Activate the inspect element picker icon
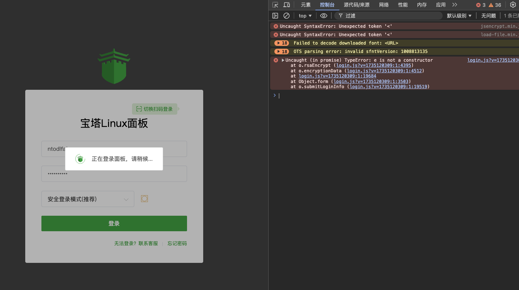The image size is (519, 290). [275, 5]
